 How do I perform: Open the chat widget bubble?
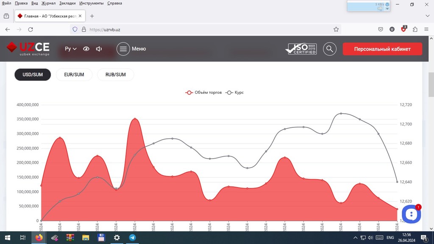411,214
